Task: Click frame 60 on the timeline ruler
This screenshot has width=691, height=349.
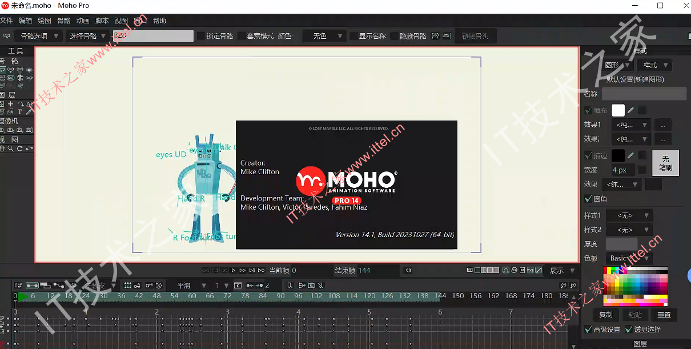Action: 192,296
